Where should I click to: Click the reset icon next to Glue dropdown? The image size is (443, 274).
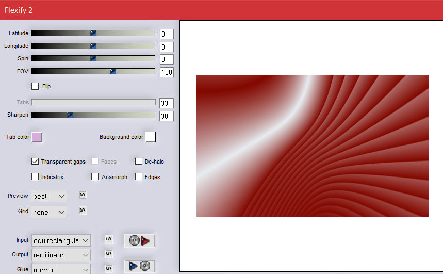(109, 268)
